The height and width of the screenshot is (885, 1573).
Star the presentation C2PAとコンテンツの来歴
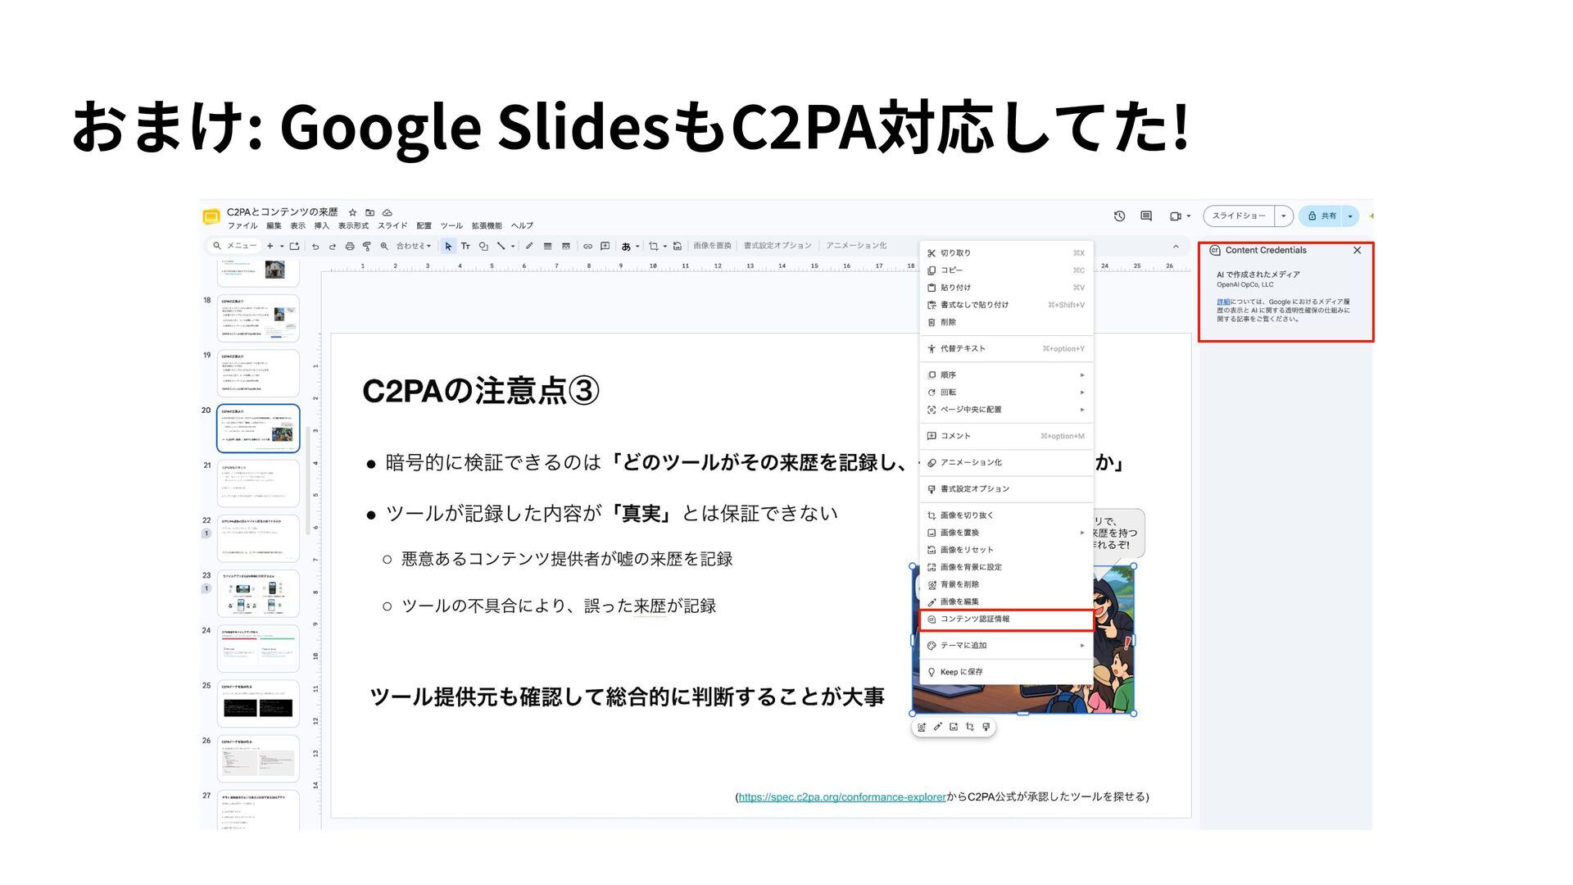click(x=353, y=212)
